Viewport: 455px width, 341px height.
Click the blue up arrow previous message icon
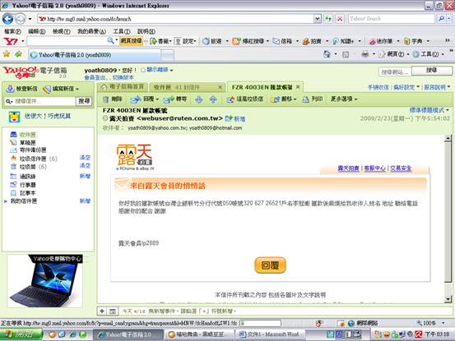(x=213, y=99)
